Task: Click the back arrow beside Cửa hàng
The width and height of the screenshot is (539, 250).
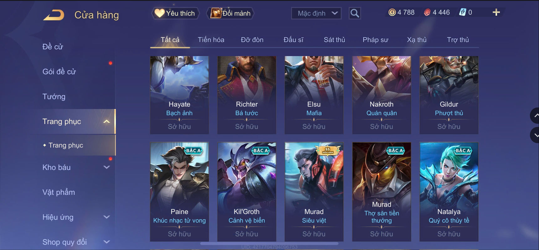Action: 54,15
